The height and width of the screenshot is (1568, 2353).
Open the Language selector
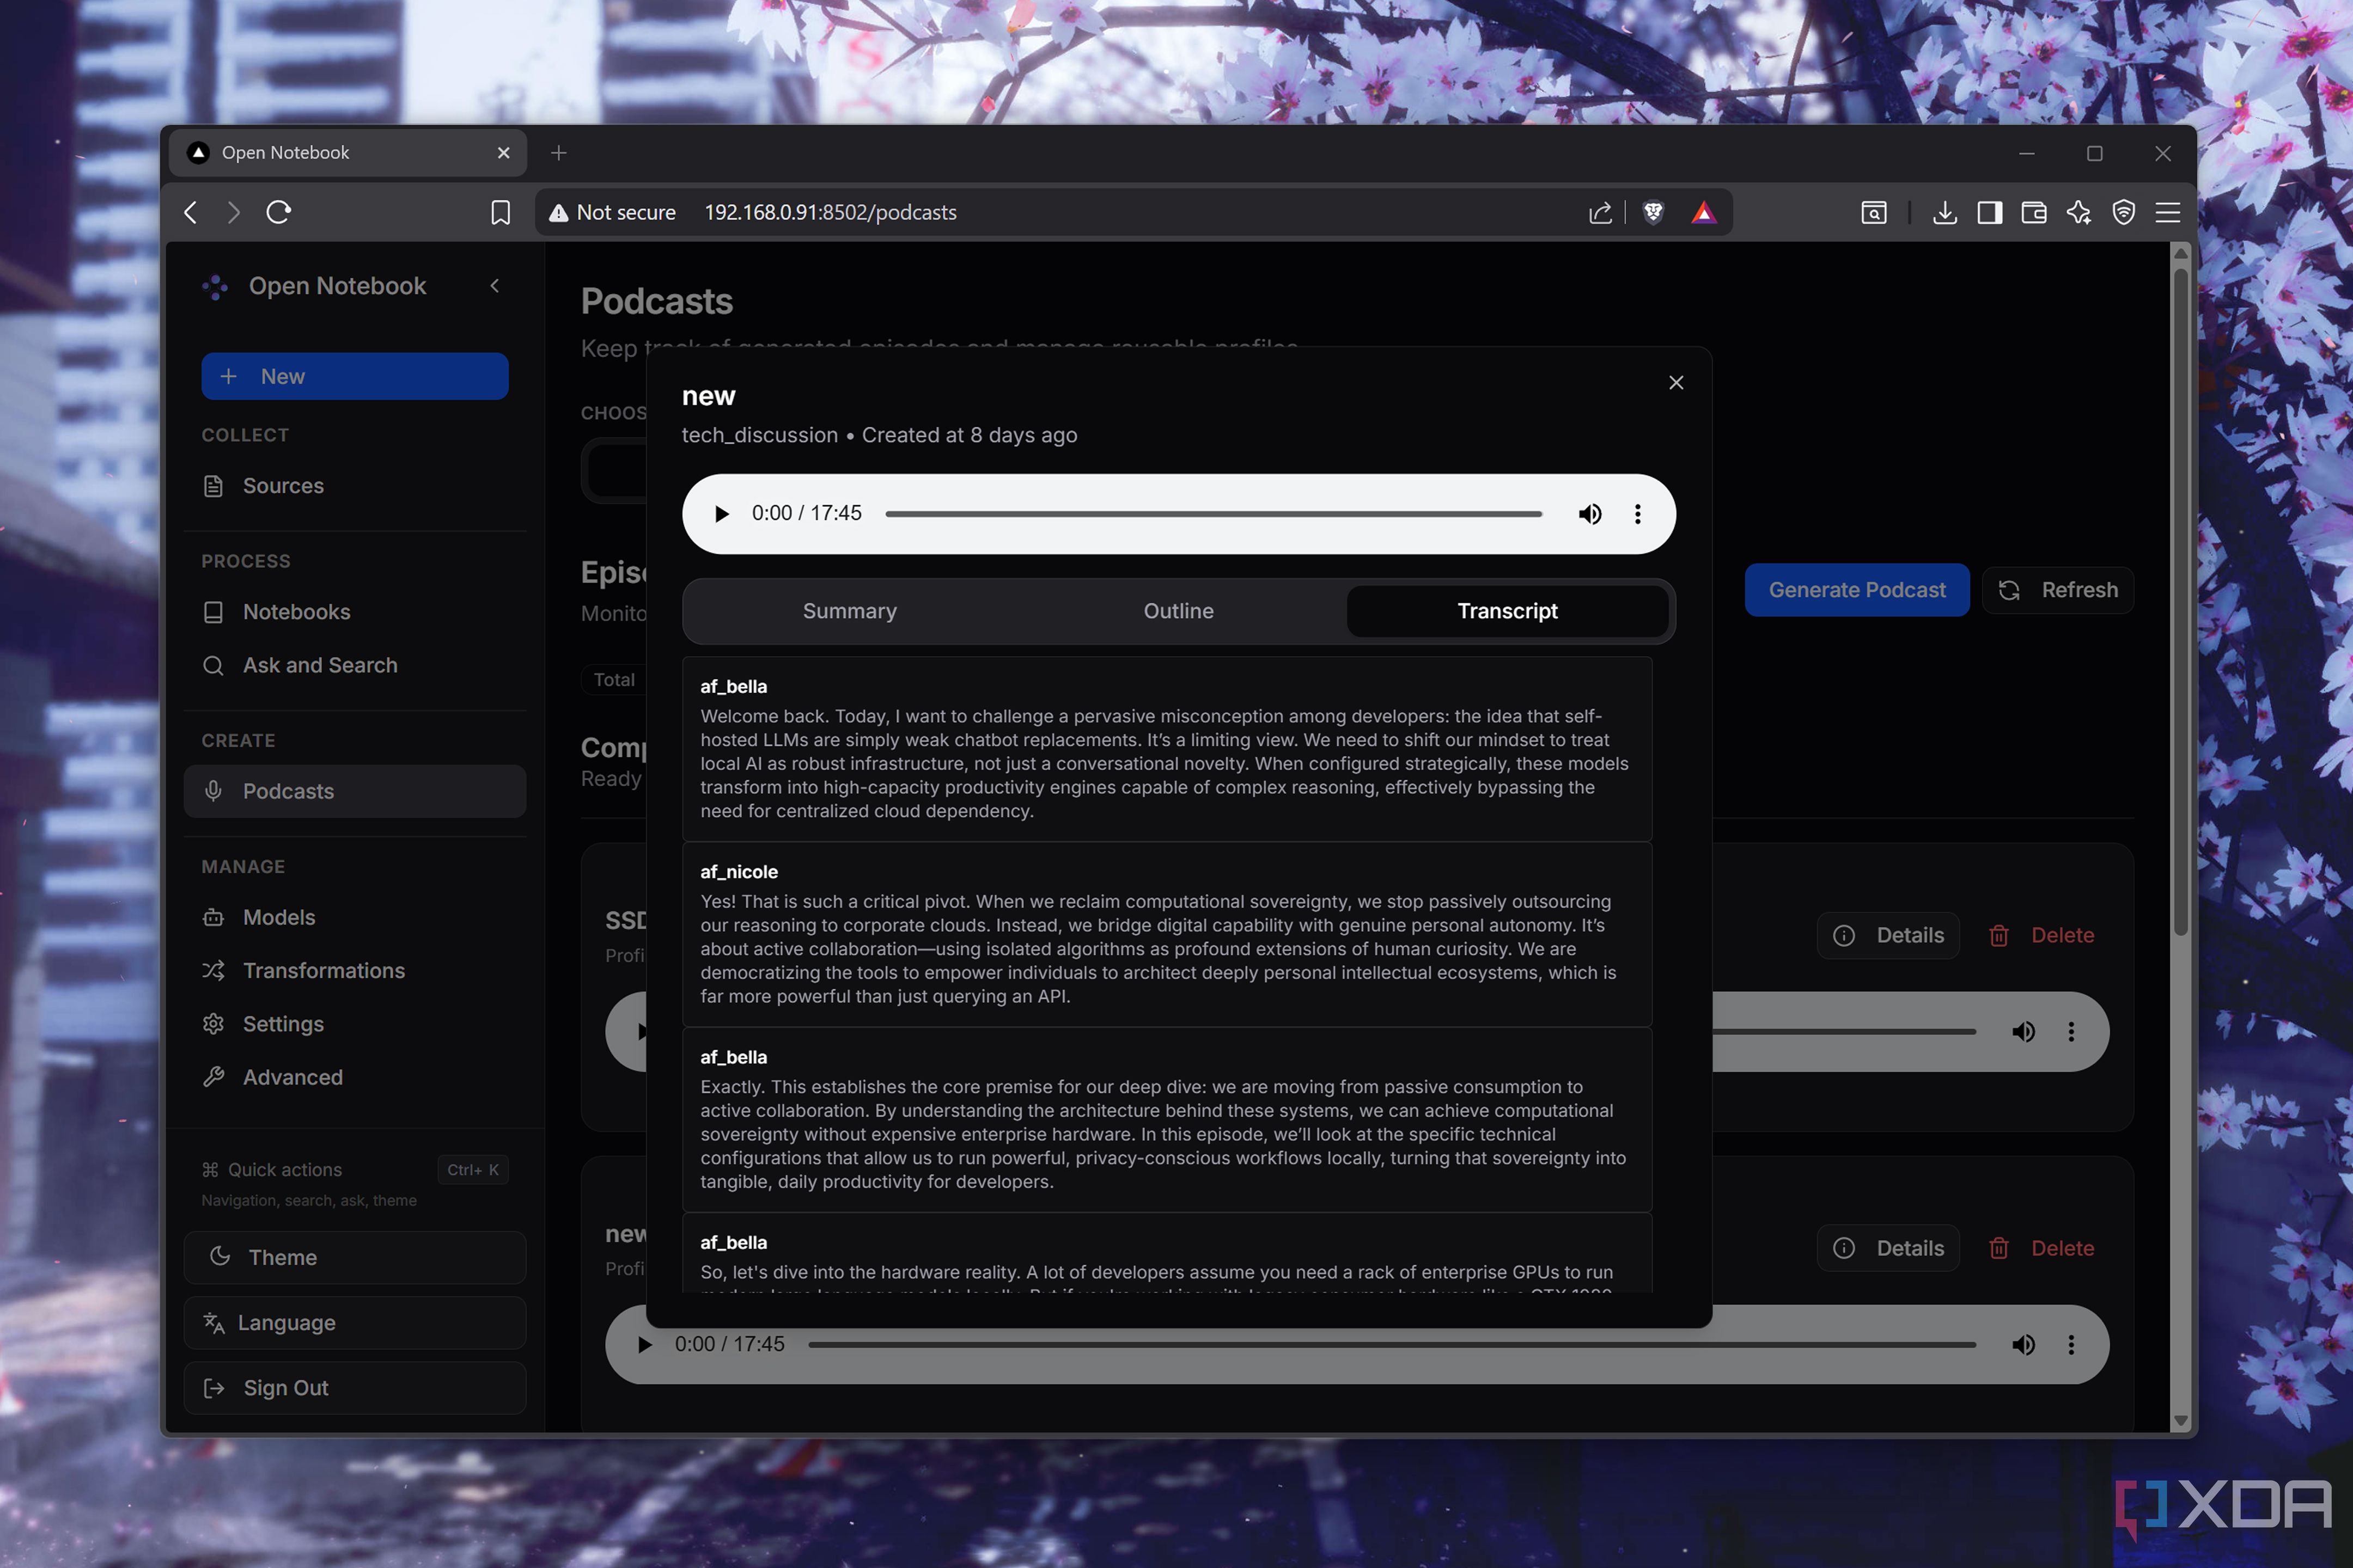[x=355, y=1323]
